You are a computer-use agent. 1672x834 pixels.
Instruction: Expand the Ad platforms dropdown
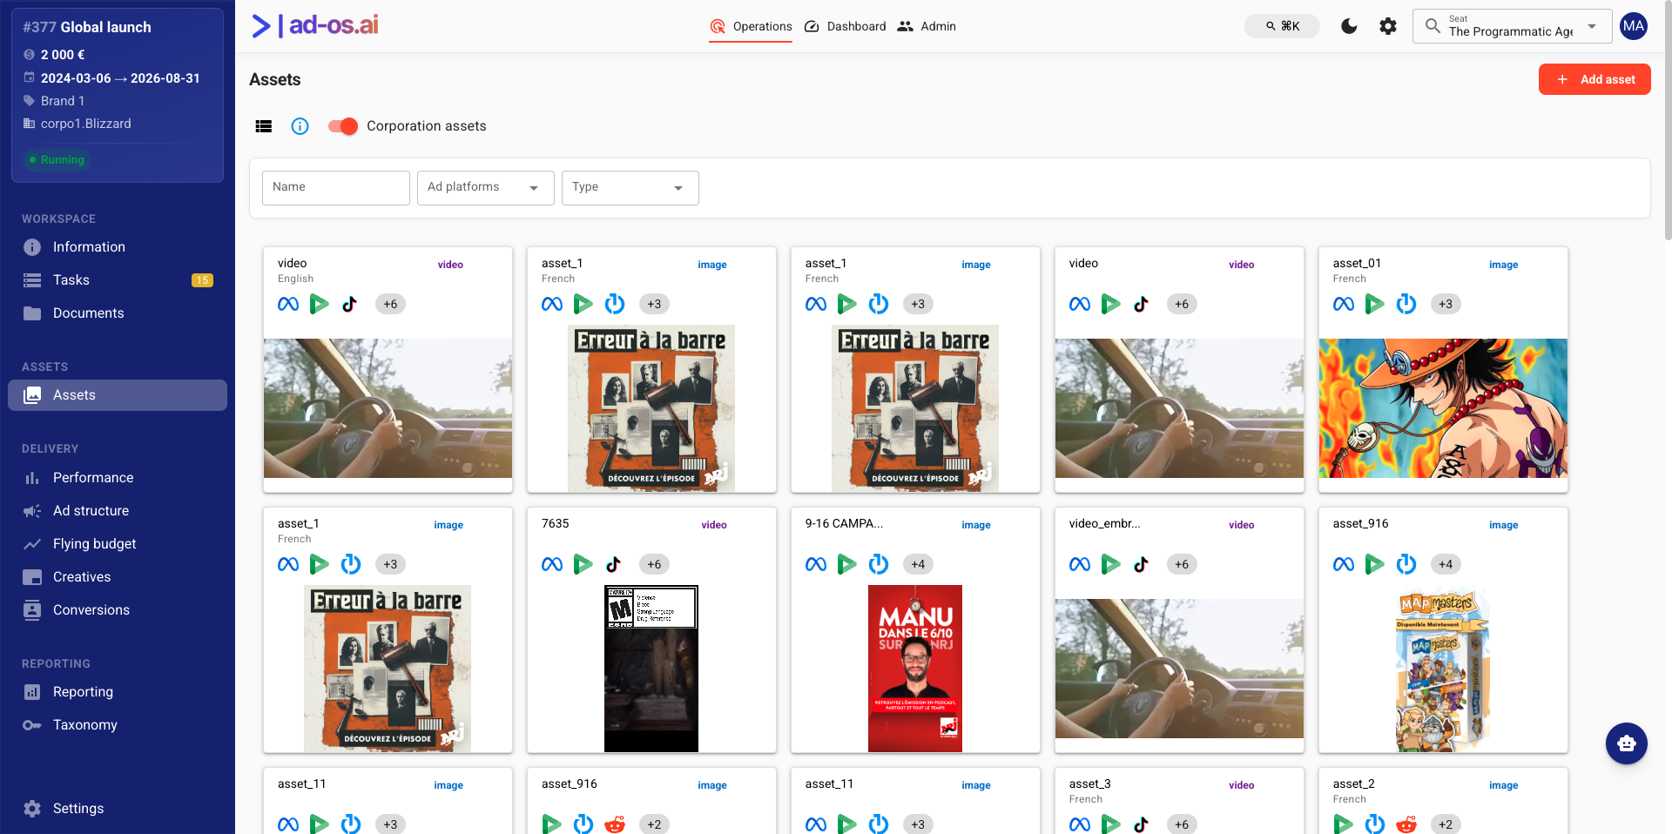[x=486, y=188]
